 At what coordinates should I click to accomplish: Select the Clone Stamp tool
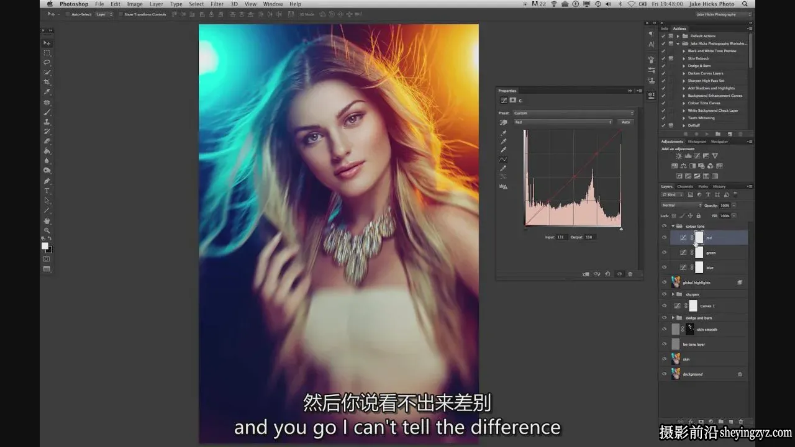pyautogui.click(x=47, y=122)
